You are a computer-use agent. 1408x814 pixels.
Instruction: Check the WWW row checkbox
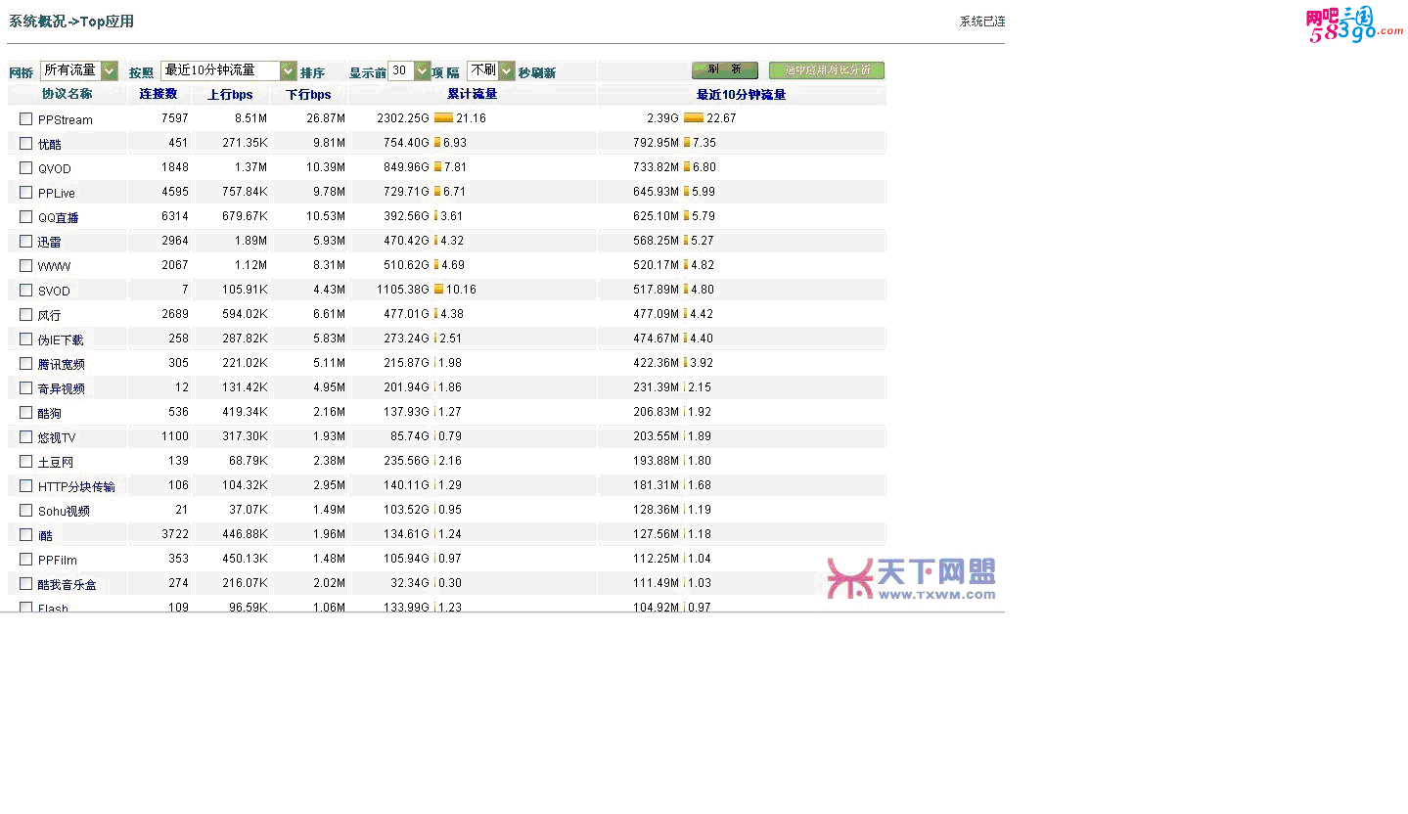point(26,265)
